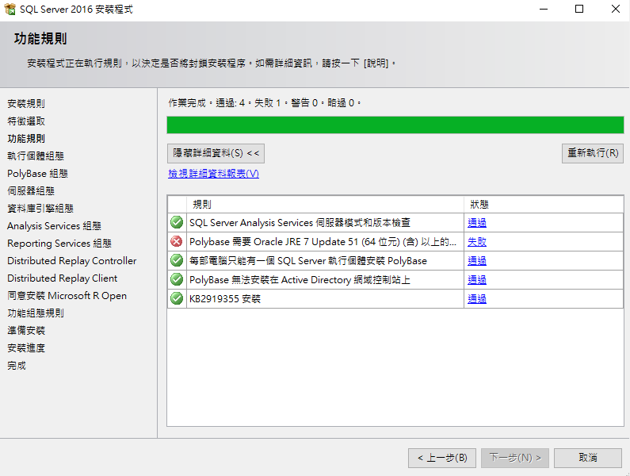630x476 pixels.
Task: Select rule text 每部電腦只能有一個 SQL Server 執行個體安裝 PolyBase
Action: point(308,261)
